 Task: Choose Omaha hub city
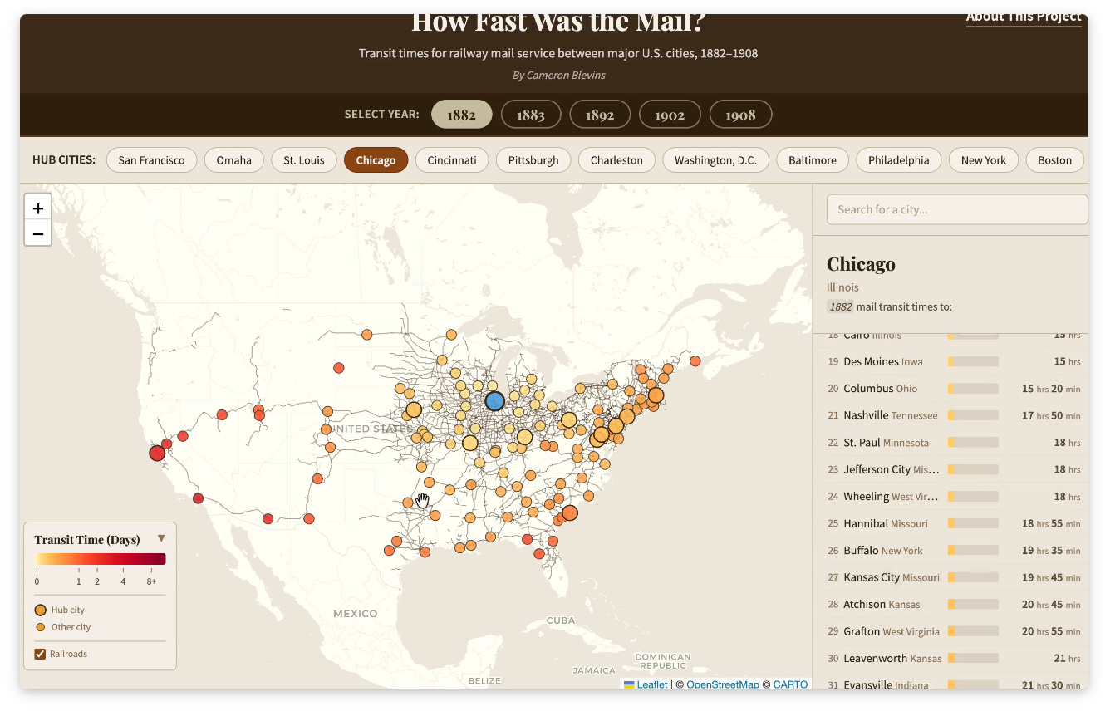point(234,160)
